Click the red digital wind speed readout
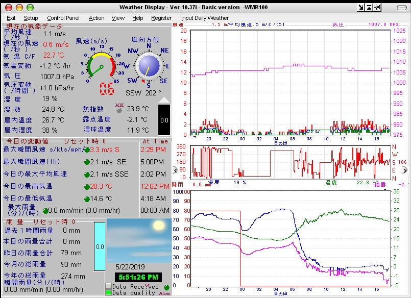 (x=107, y=89)
